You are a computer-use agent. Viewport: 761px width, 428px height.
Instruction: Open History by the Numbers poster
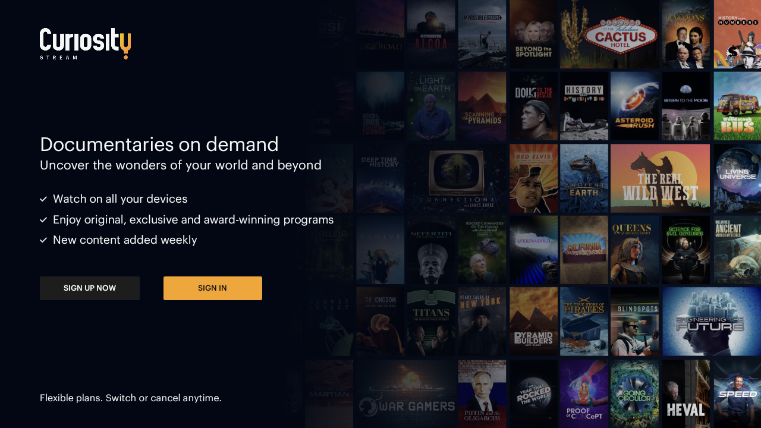[x=737, y=34]
